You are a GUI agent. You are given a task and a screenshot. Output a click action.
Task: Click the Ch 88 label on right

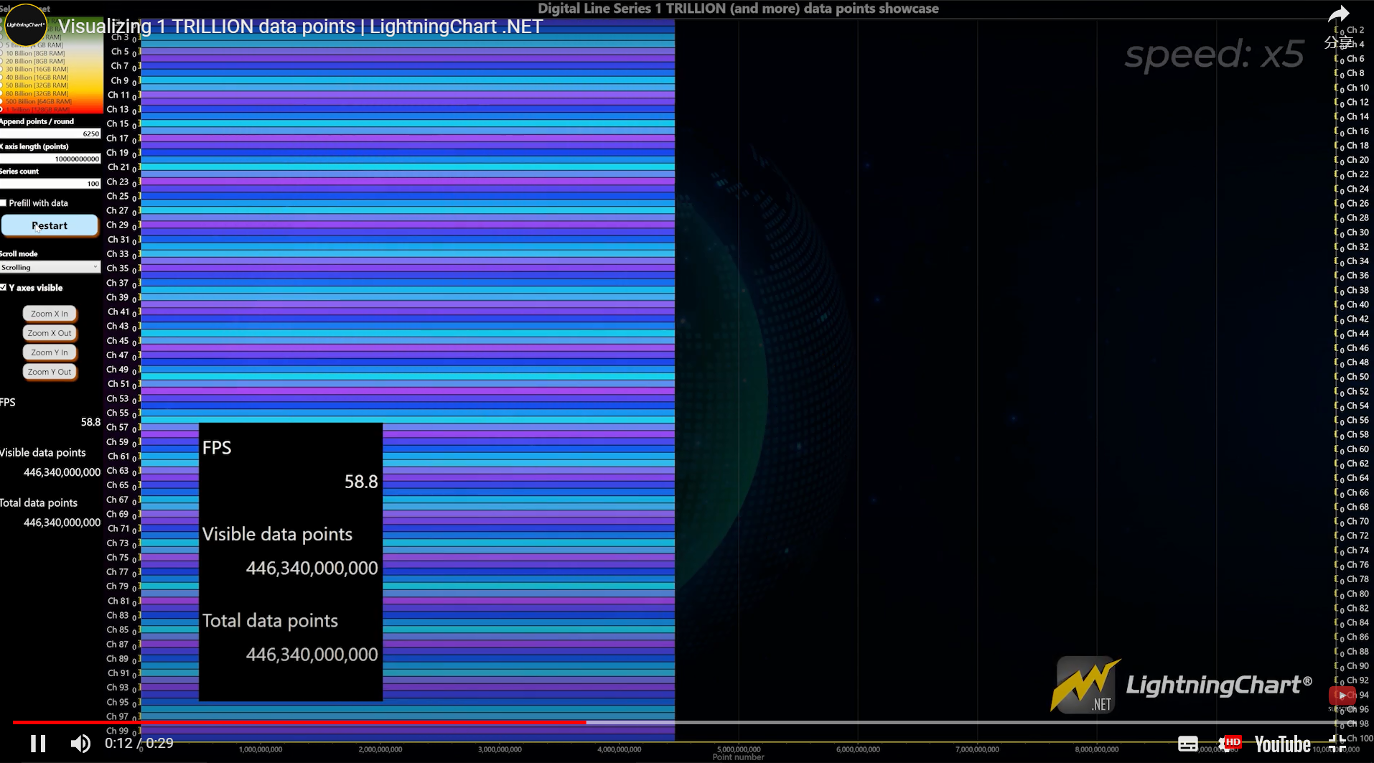point(1357,652)
